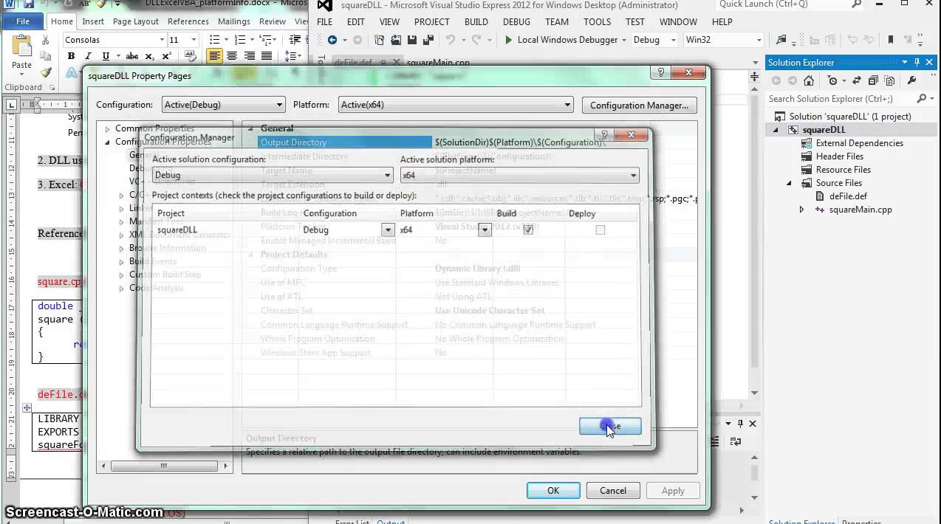The width and height of the screenshot is (941, 524).
Task: Toggle Build checkbox for squareDLL
Action: 528,230
